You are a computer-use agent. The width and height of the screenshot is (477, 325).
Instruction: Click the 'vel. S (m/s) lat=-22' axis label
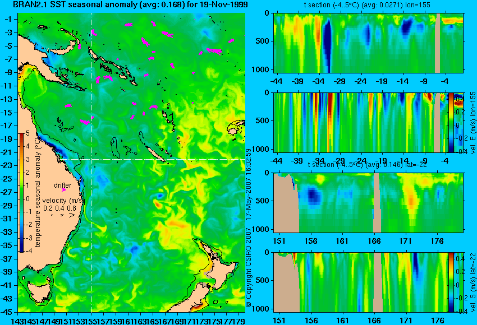pyautogui.click(x=473, y=282)
